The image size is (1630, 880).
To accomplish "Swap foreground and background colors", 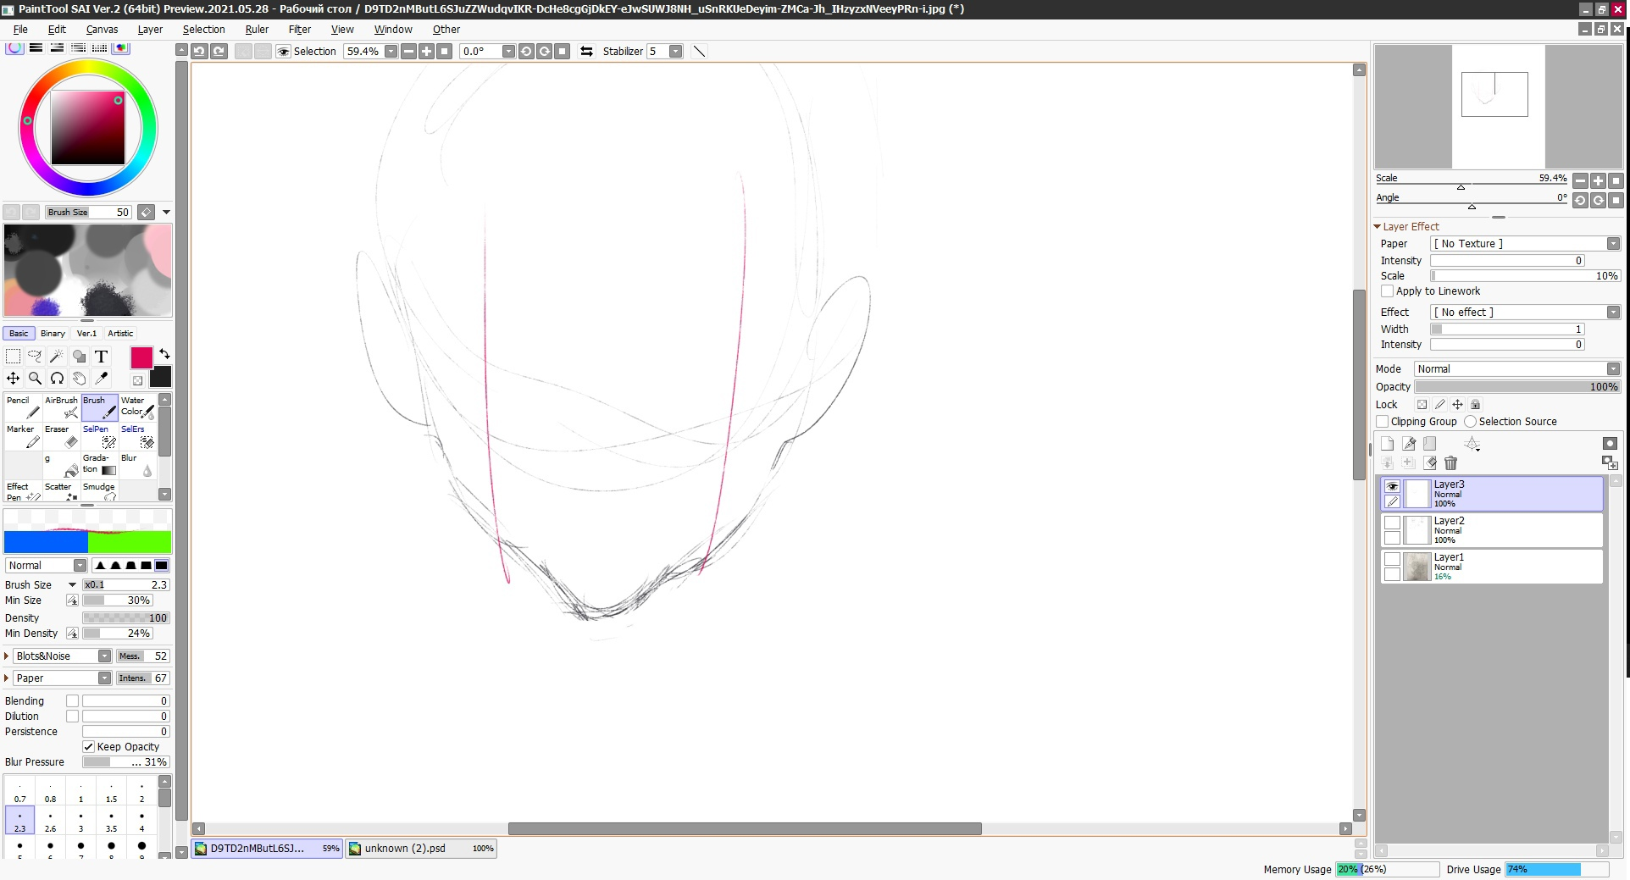I will coord(164,354).
